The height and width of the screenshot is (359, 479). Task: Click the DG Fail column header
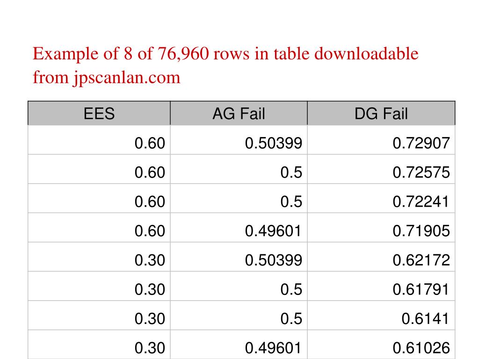381,113
